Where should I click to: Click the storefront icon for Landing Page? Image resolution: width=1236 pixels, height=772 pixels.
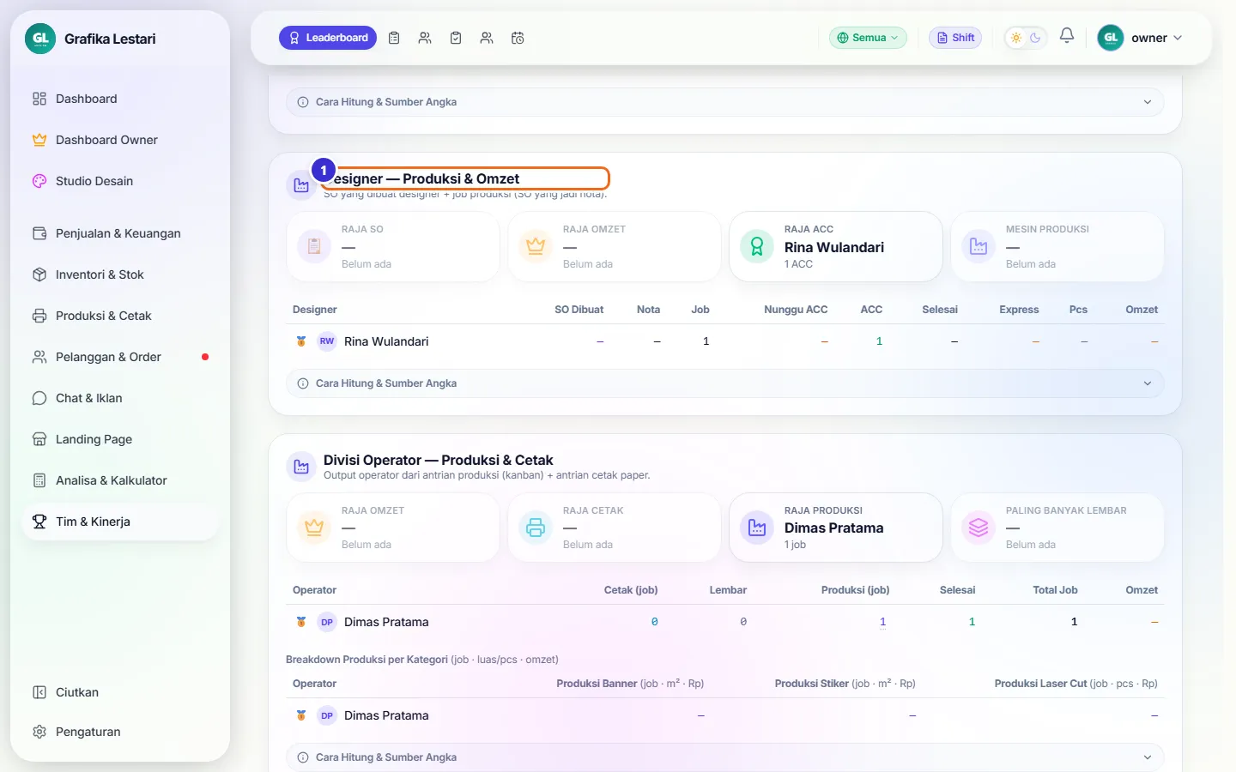[39, 439]
